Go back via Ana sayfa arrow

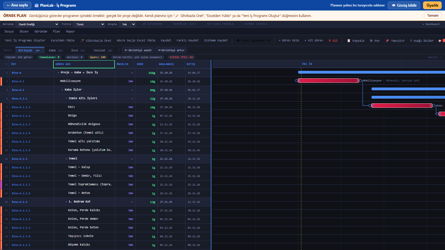tap(17, 5)
